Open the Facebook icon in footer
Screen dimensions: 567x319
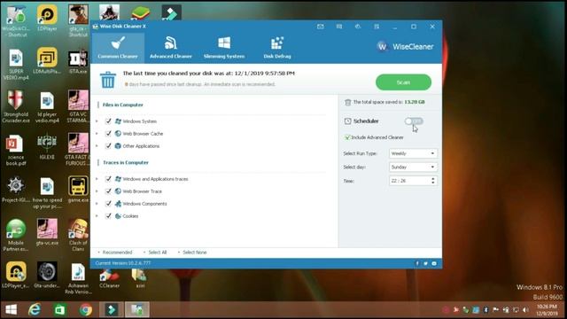417,263
